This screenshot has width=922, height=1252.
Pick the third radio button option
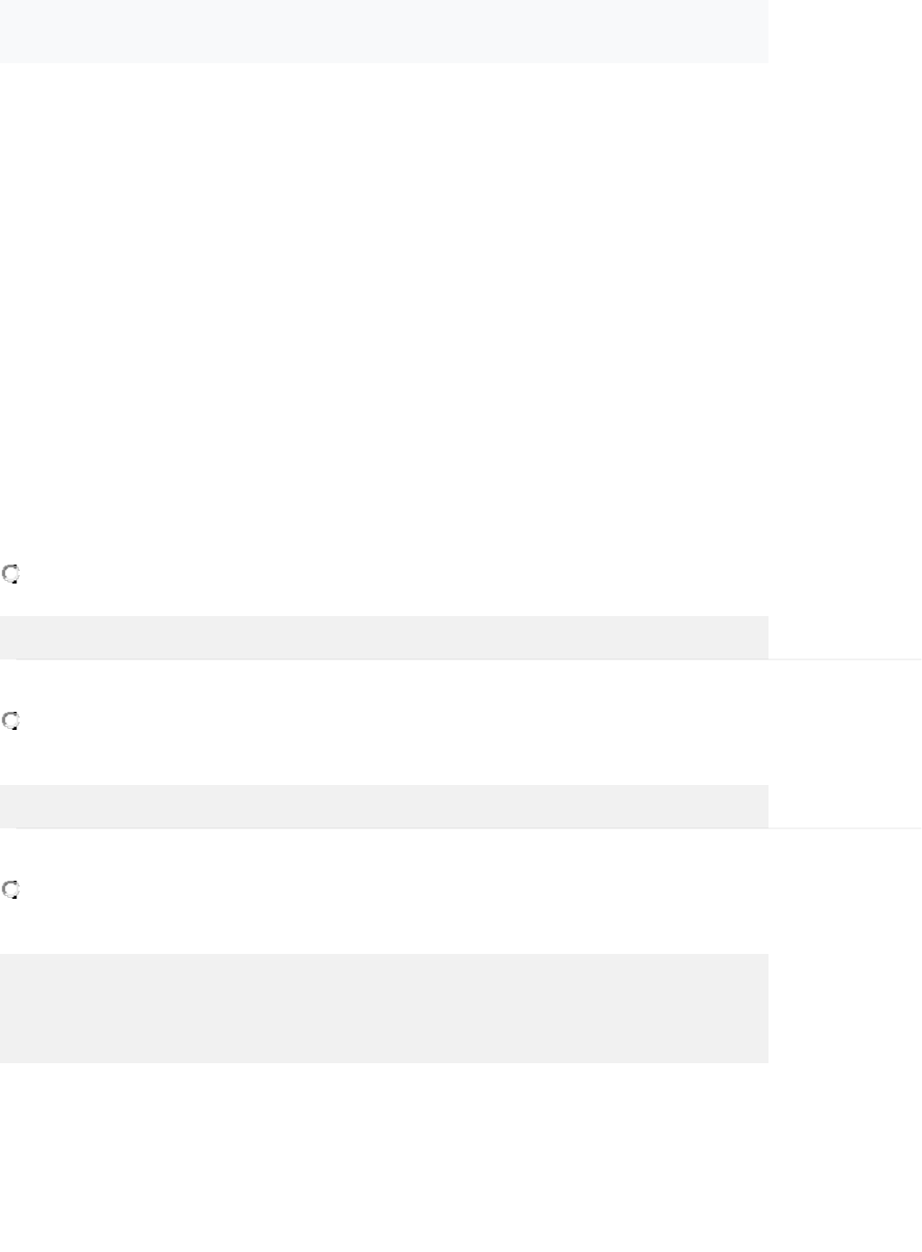[x=11, y=890]
